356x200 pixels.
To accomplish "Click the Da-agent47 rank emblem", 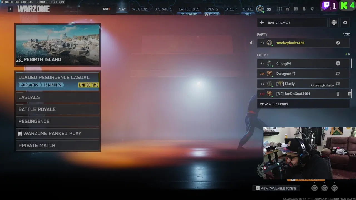I will 269,73.
